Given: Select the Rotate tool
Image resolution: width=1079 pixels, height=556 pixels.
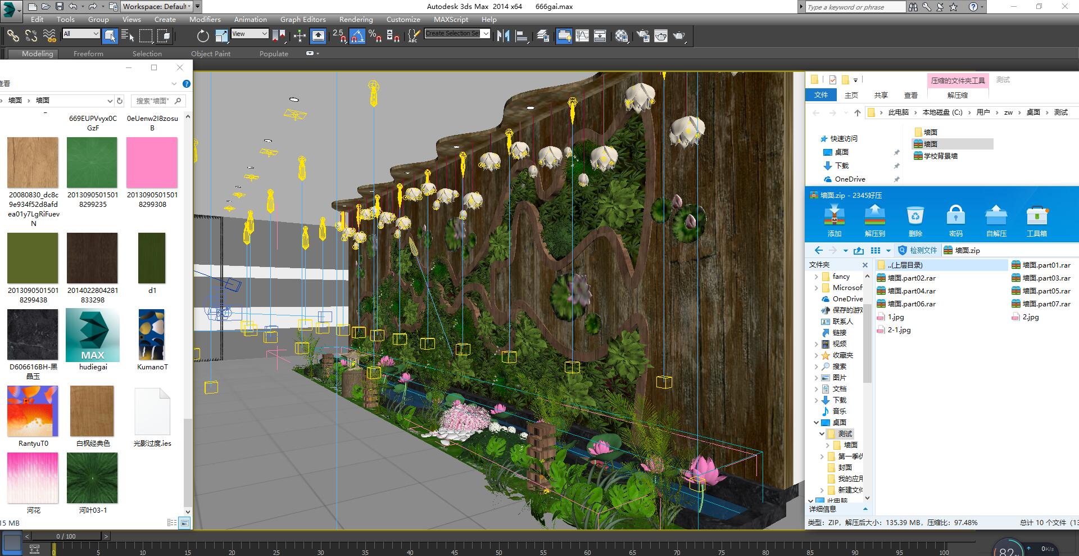Looking at the screenshot, I should pyautogui.click(x=203, y=36).
